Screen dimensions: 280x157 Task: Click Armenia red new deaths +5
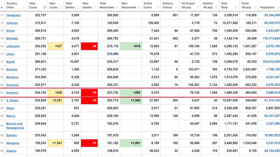point(89,93)
